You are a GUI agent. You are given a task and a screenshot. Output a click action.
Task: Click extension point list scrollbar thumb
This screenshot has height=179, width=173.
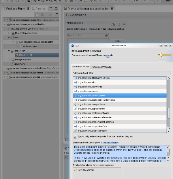(169, 113)
